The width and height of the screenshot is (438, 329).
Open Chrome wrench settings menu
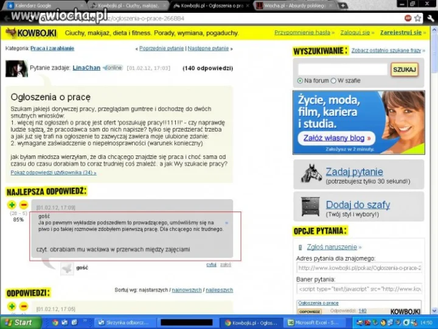(431, 18)
